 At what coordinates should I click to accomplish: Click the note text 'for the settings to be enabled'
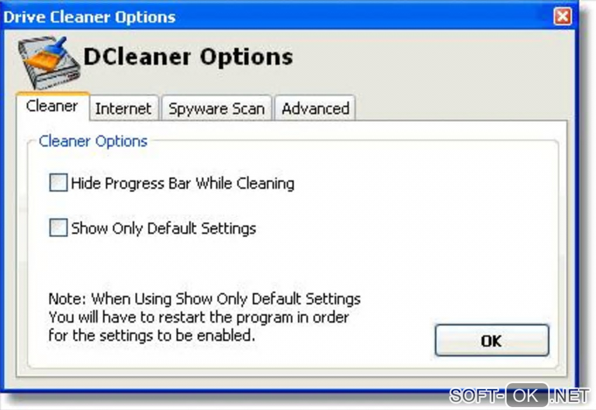152,335
